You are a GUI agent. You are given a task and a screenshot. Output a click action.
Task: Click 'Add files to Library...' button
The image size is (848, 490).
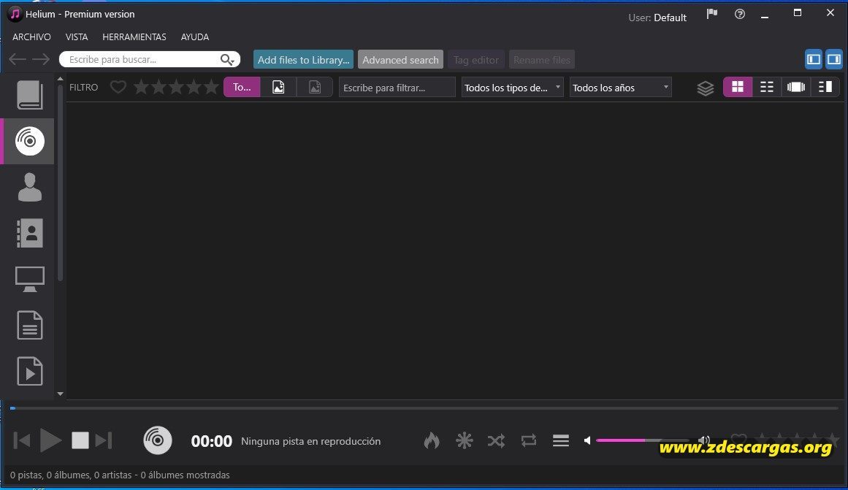(303, 59)
